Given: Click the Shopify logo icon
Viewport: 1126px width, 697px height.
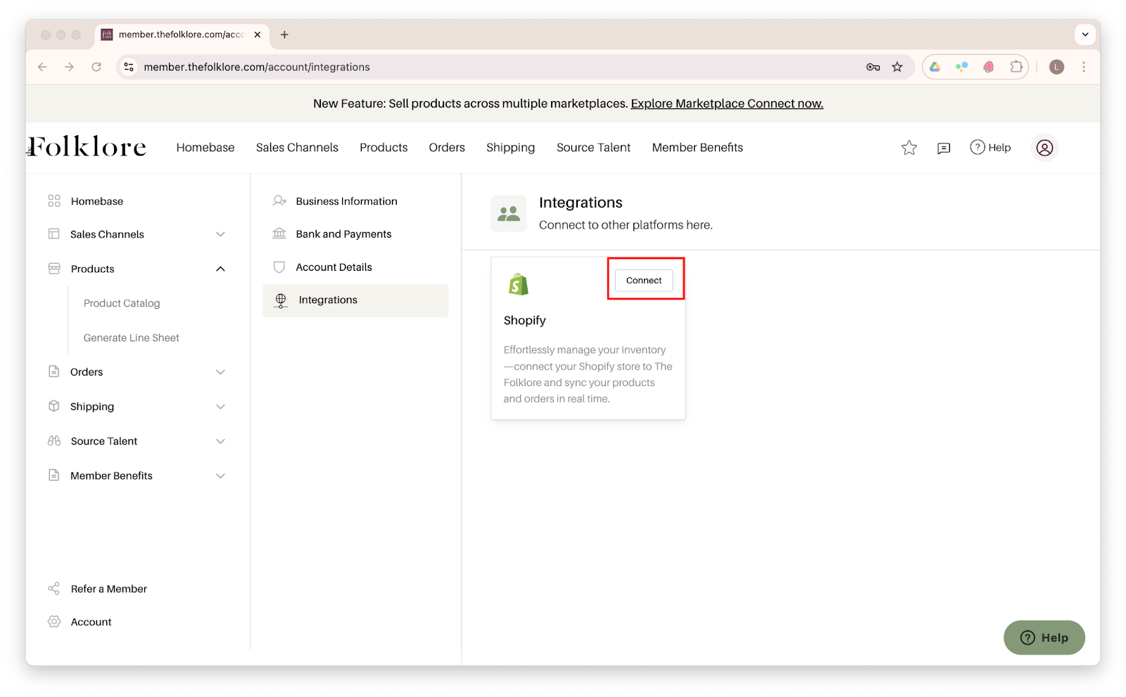Looking at the screenshot, I should tap(519, 284).
